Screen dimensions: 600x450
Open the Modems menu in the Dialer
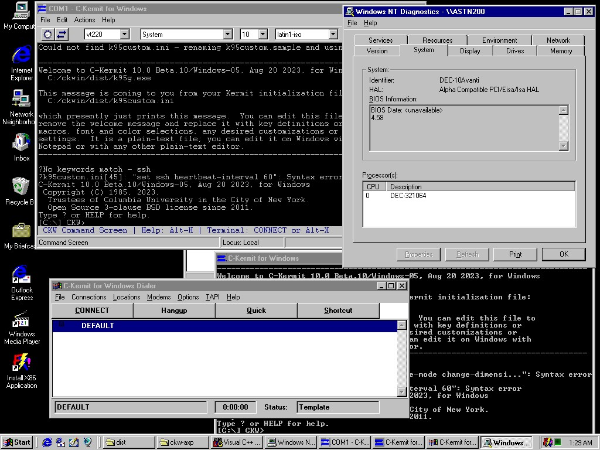click(x=159, y=297)
